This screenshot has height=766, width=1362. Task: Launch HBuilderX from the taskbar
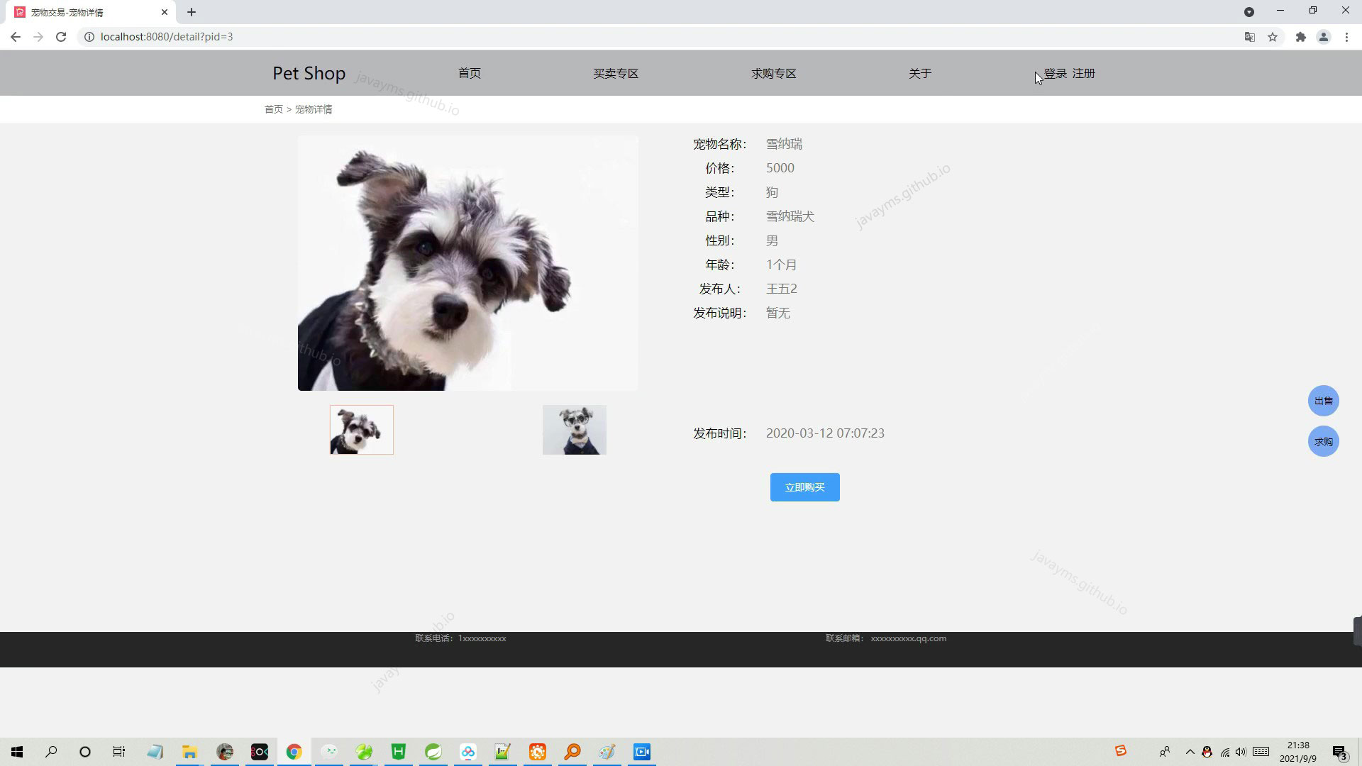398,752
